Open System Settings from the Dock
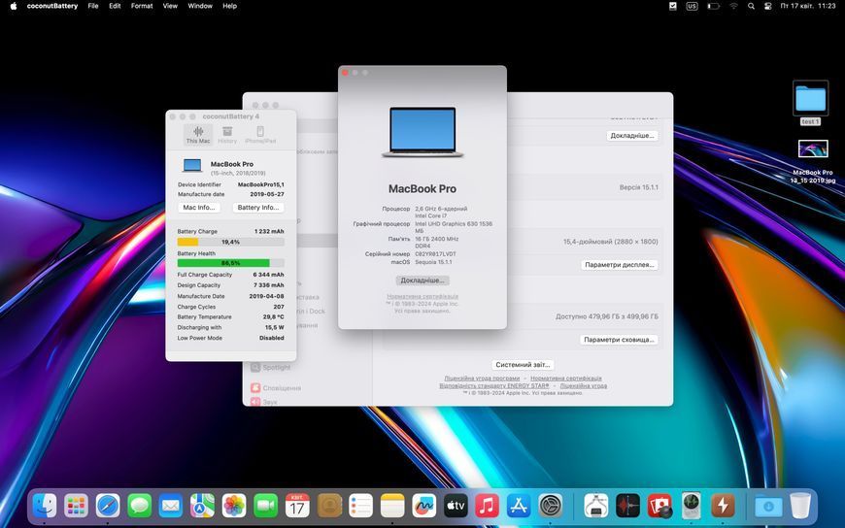The image size is (845, 528). click(x=551, y=506)
